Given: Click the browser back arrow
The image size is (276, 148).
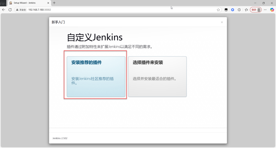Looking at the screenshot, I should (4, 10).
